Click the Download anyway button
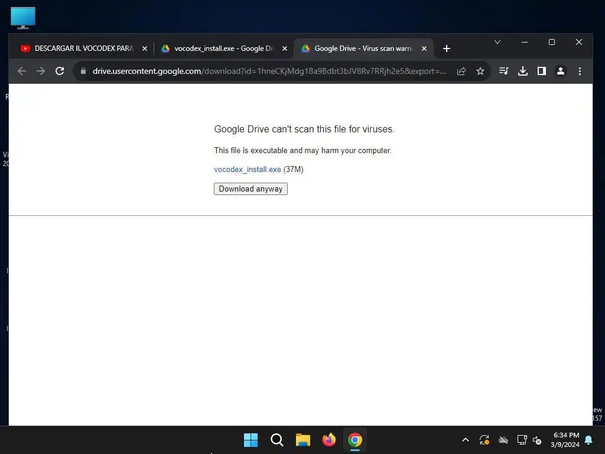This screenshot has height=454, width=605. coord(251,189)
